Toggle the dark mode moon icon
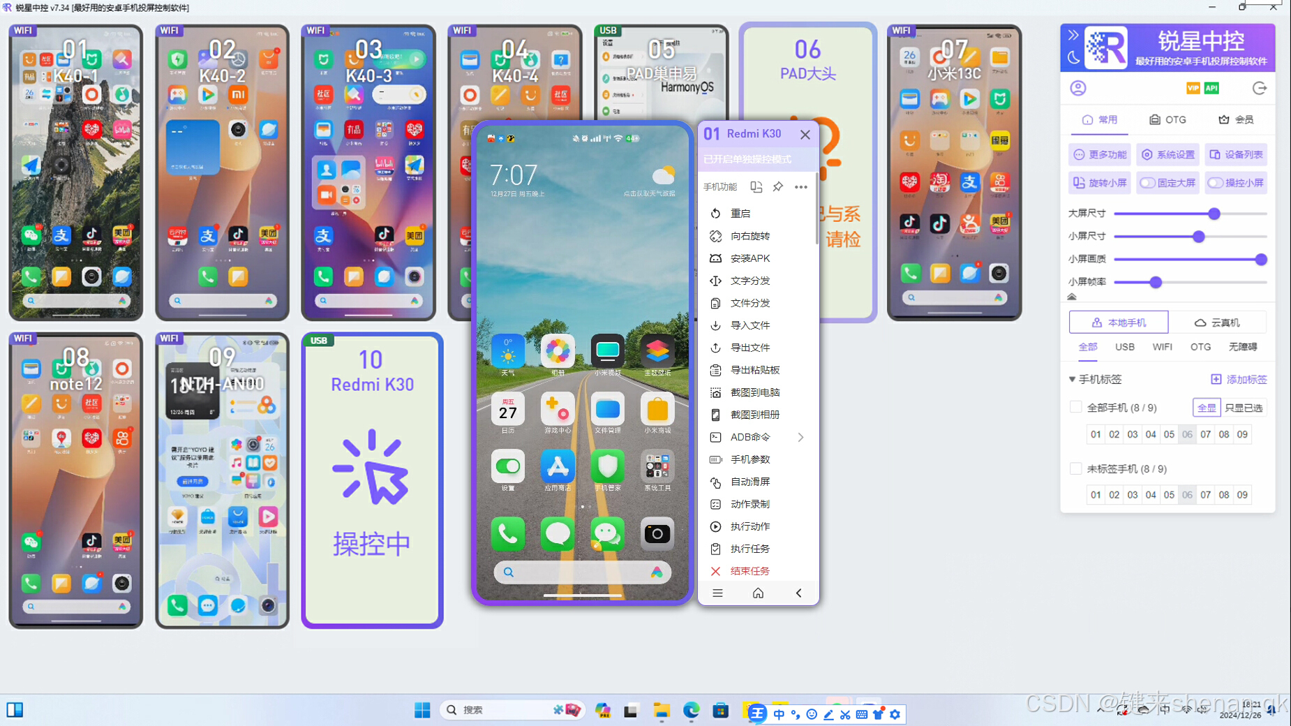 [x=1073, y=57]
